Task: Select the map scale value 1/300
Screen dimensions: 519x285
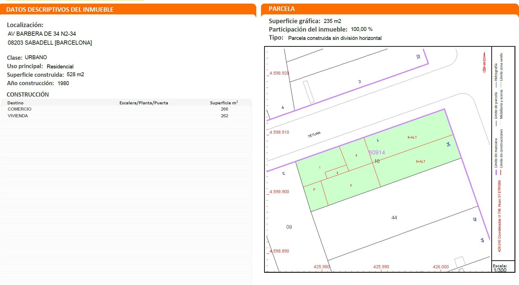Action: [x=500, y=270]
